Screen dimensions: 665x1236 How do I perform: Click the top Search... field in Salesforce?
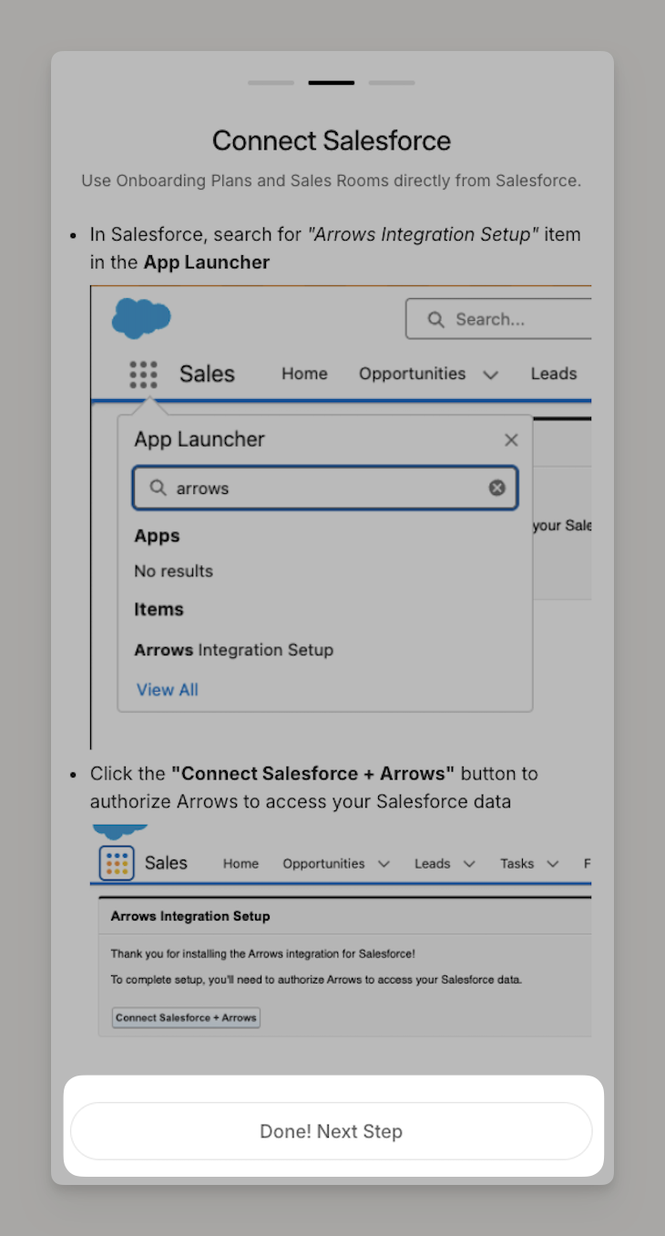[x=498, y=319]
